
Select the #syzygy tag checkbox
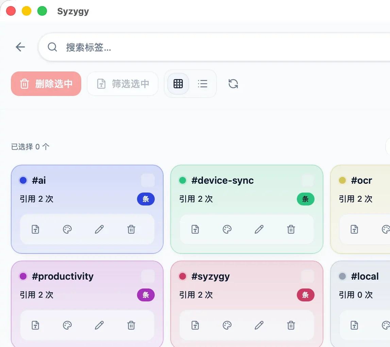[307, 276]
